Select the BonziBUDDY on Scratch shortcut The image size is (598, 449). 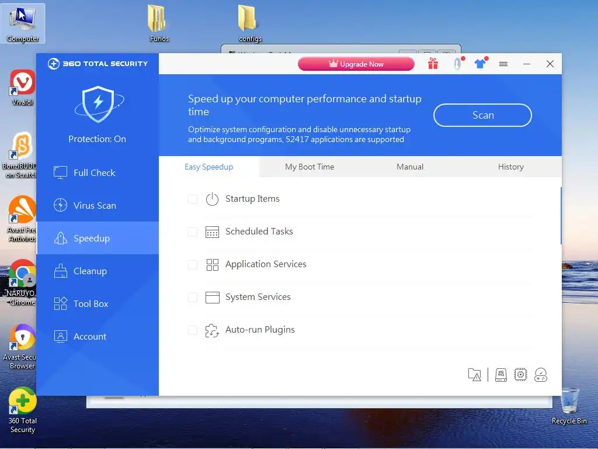20,154
